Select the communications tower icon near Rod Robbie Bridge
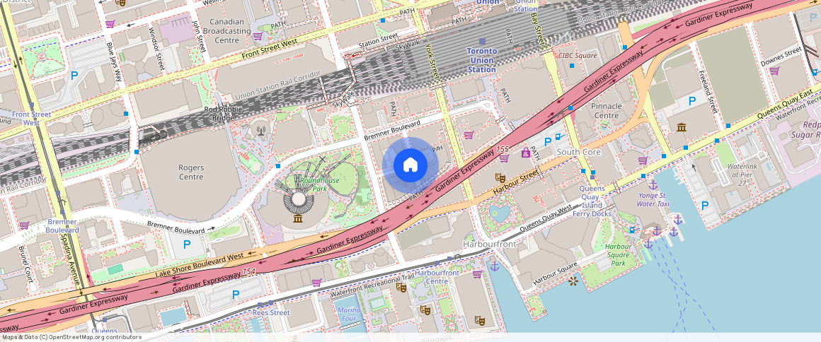821x342 pixels. [x=261, y=129]
